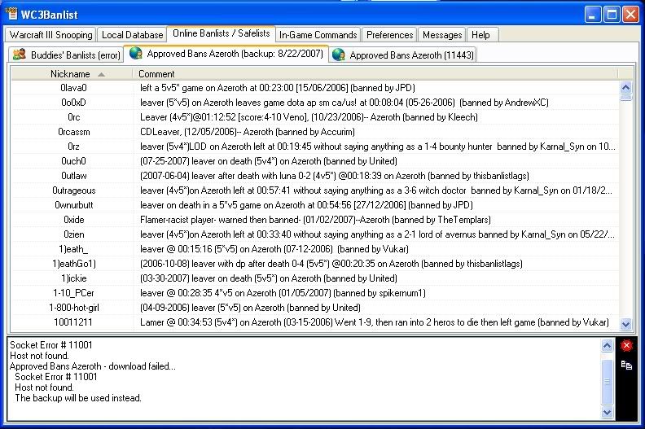Click comment banned by spikernum1
Image resolution: width=645 pixels, height=429 pixels.
pyautogui.click(x=283, y=293)
